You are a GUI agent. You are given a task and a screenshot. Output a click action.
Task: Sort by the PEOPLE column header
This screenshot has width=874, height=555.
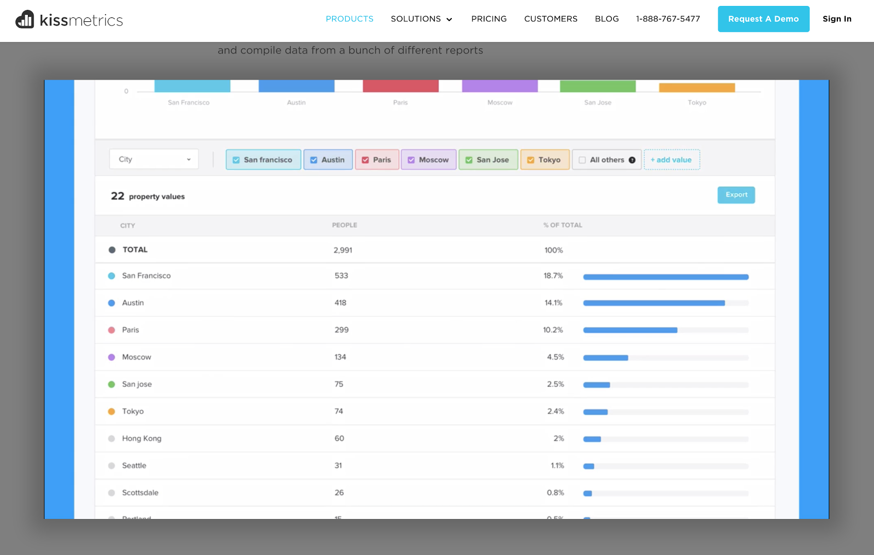(345, 225)
